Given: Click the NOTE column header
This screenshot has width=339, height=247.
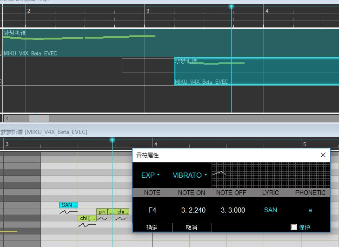Looking at the screenshot, I should click(152, 193).
